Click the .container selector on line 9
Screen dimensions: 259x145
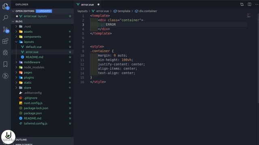(x=100, y=51)
